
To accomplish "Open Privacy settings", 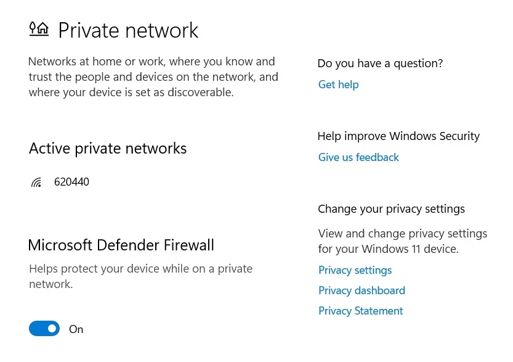I will tap(355, 270).
